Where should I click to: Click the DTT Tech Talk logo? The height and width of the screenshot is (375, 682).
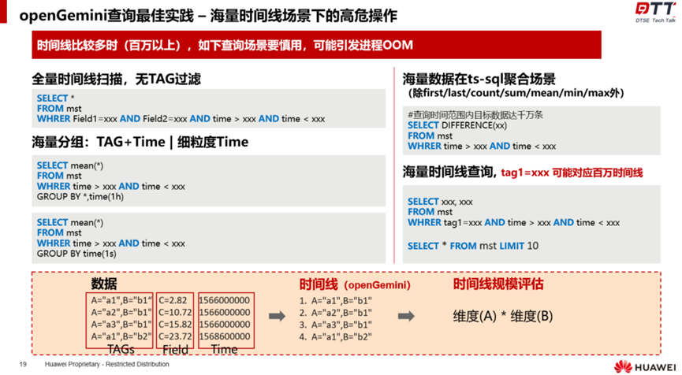pos(655,12)
